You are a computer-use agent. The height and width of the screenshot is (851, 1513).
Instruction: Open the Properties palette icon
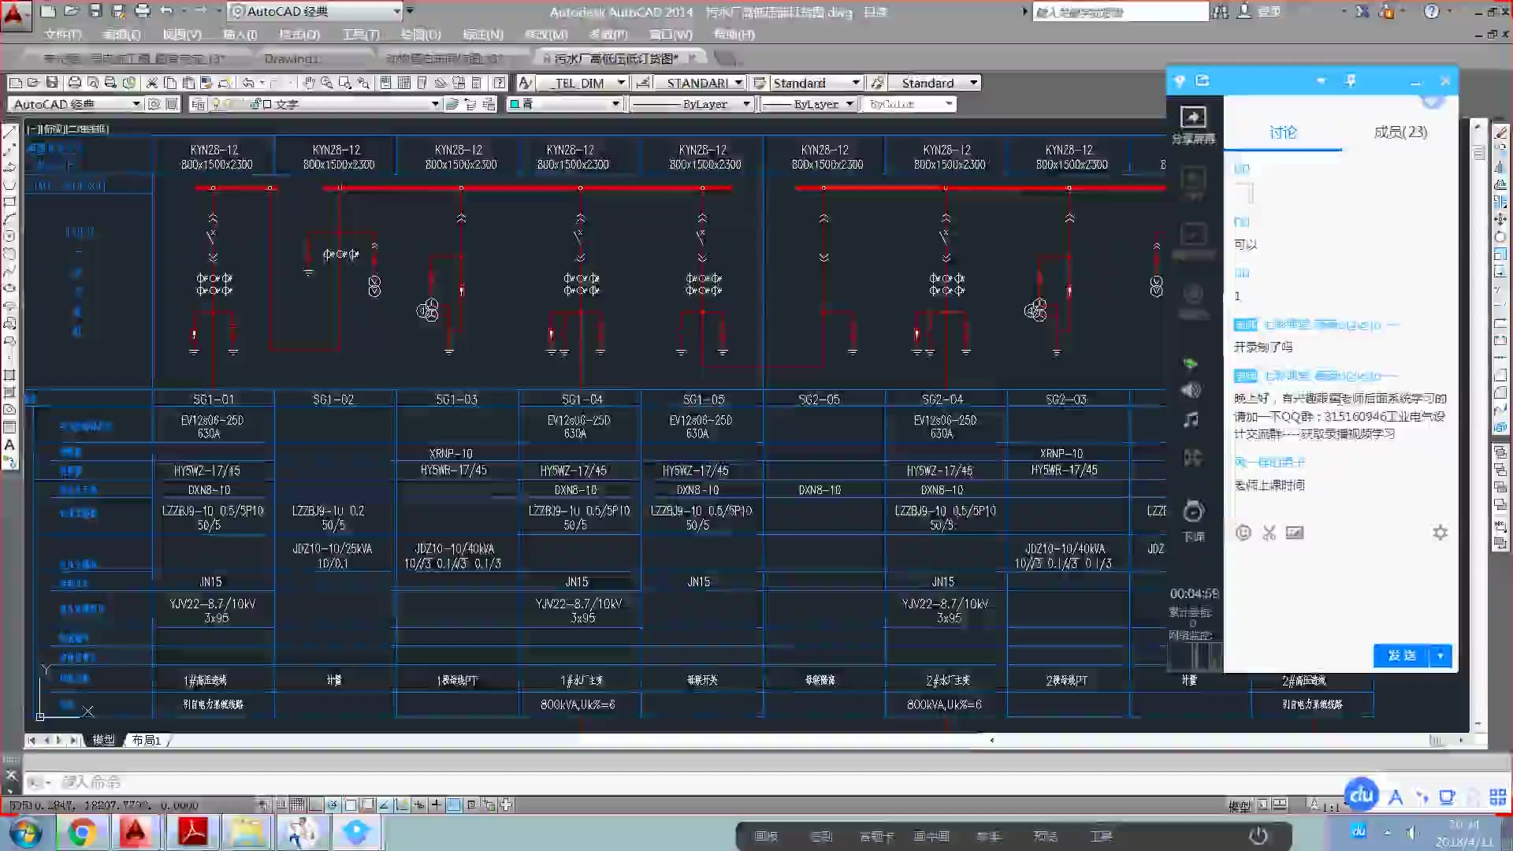pos(385,83)
